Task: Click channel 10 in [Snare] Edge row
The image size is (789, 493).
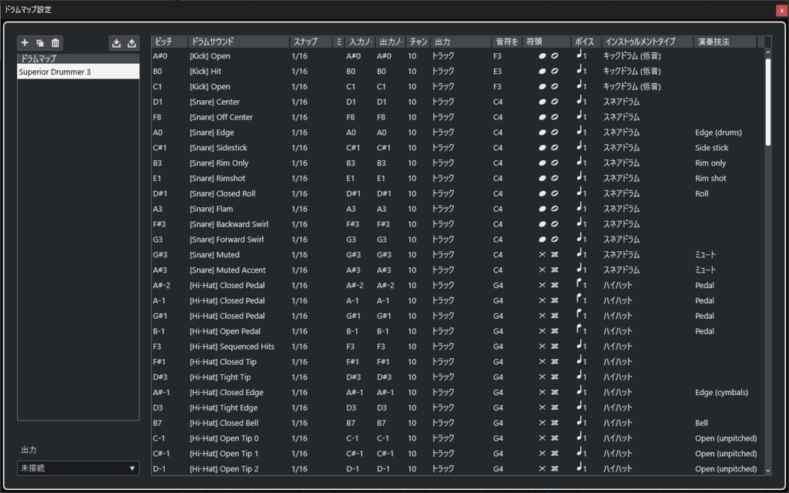Action: (412, 132)
